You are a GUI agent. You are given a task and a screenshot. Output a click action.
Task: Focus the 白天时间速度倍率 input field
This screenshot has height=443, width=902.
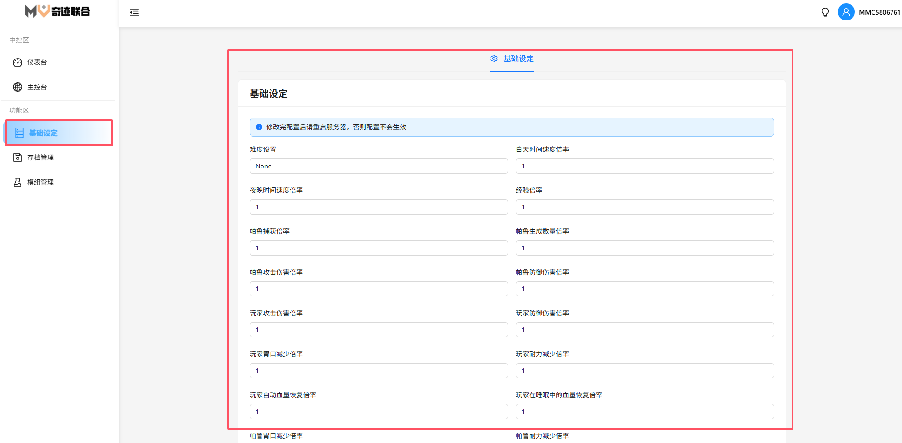point(644,166)
